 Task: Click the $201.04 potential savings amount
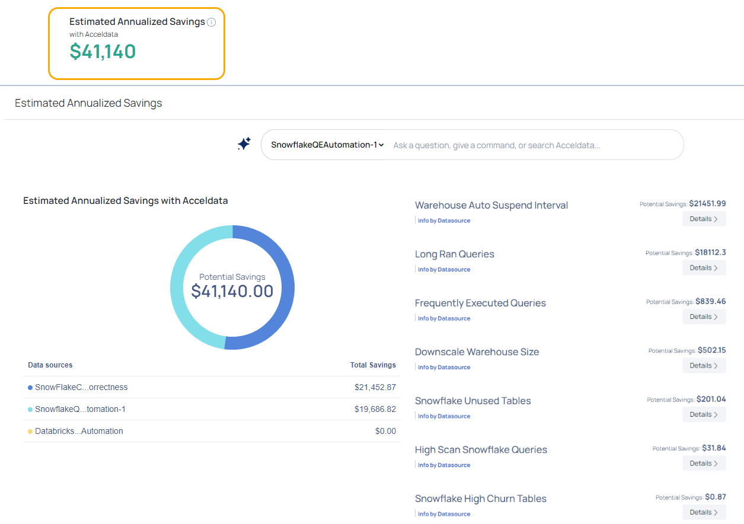click(x=711, y=399)
